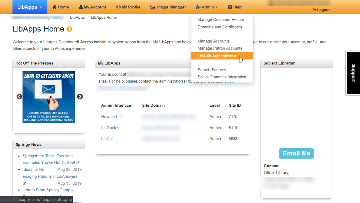
Task: Select LibAuth Authentication from the Admin menu
Action: (218, 56)
